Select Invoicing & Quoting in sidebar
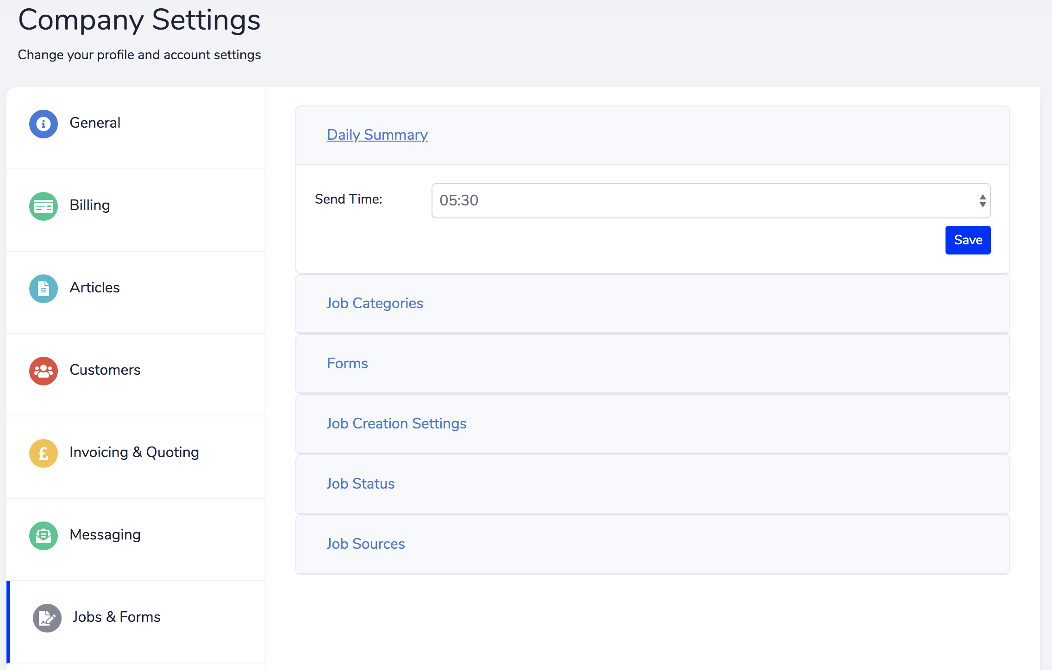This screenshot has height=670, width=1052. [x=136, y=457]
